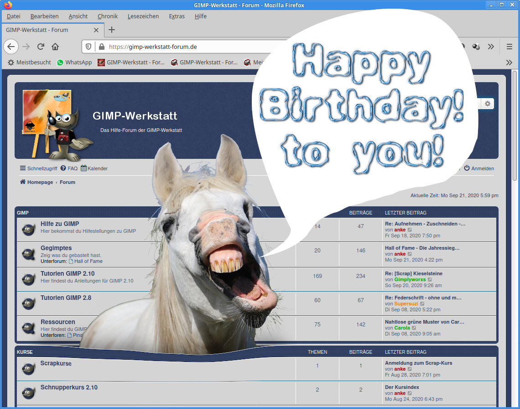View latest post icon for Re: Aufnehmen
This screenshot has width=520, height=409.
[410, 230]
